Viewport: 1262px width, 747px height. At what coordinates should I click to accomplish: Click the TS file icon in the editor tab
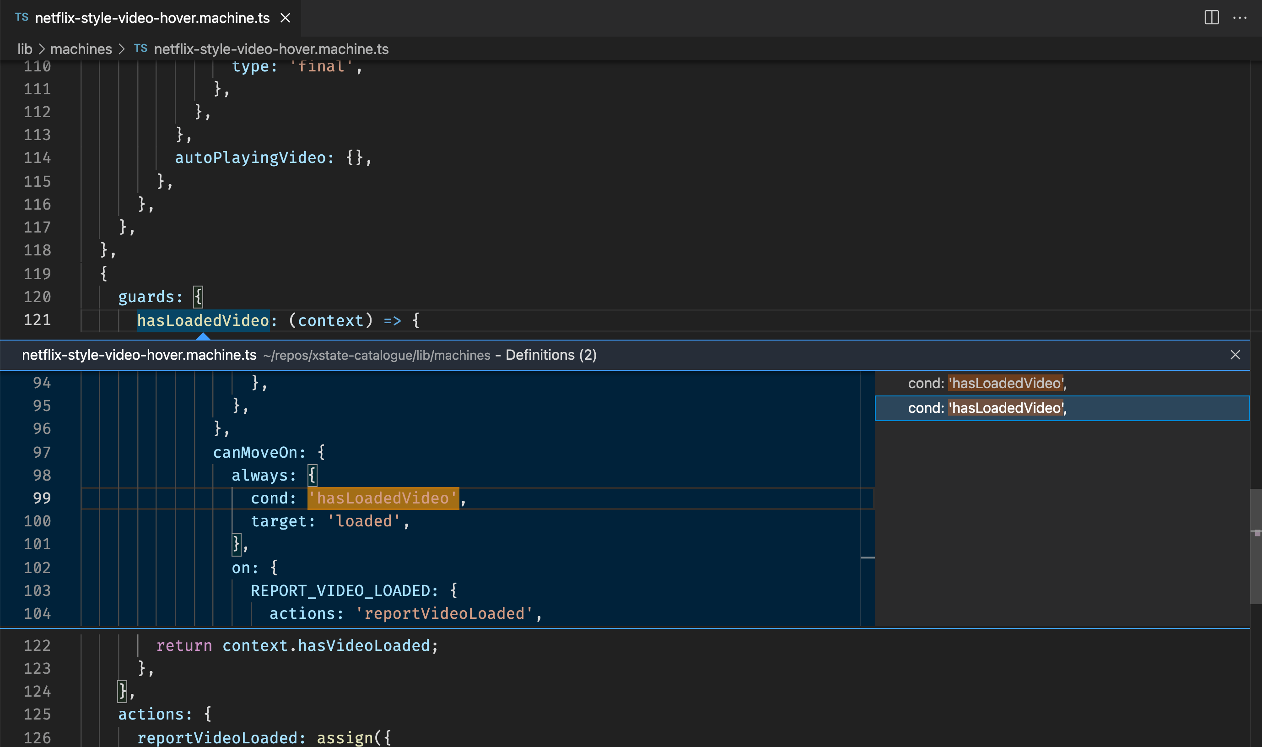(21, 17)
